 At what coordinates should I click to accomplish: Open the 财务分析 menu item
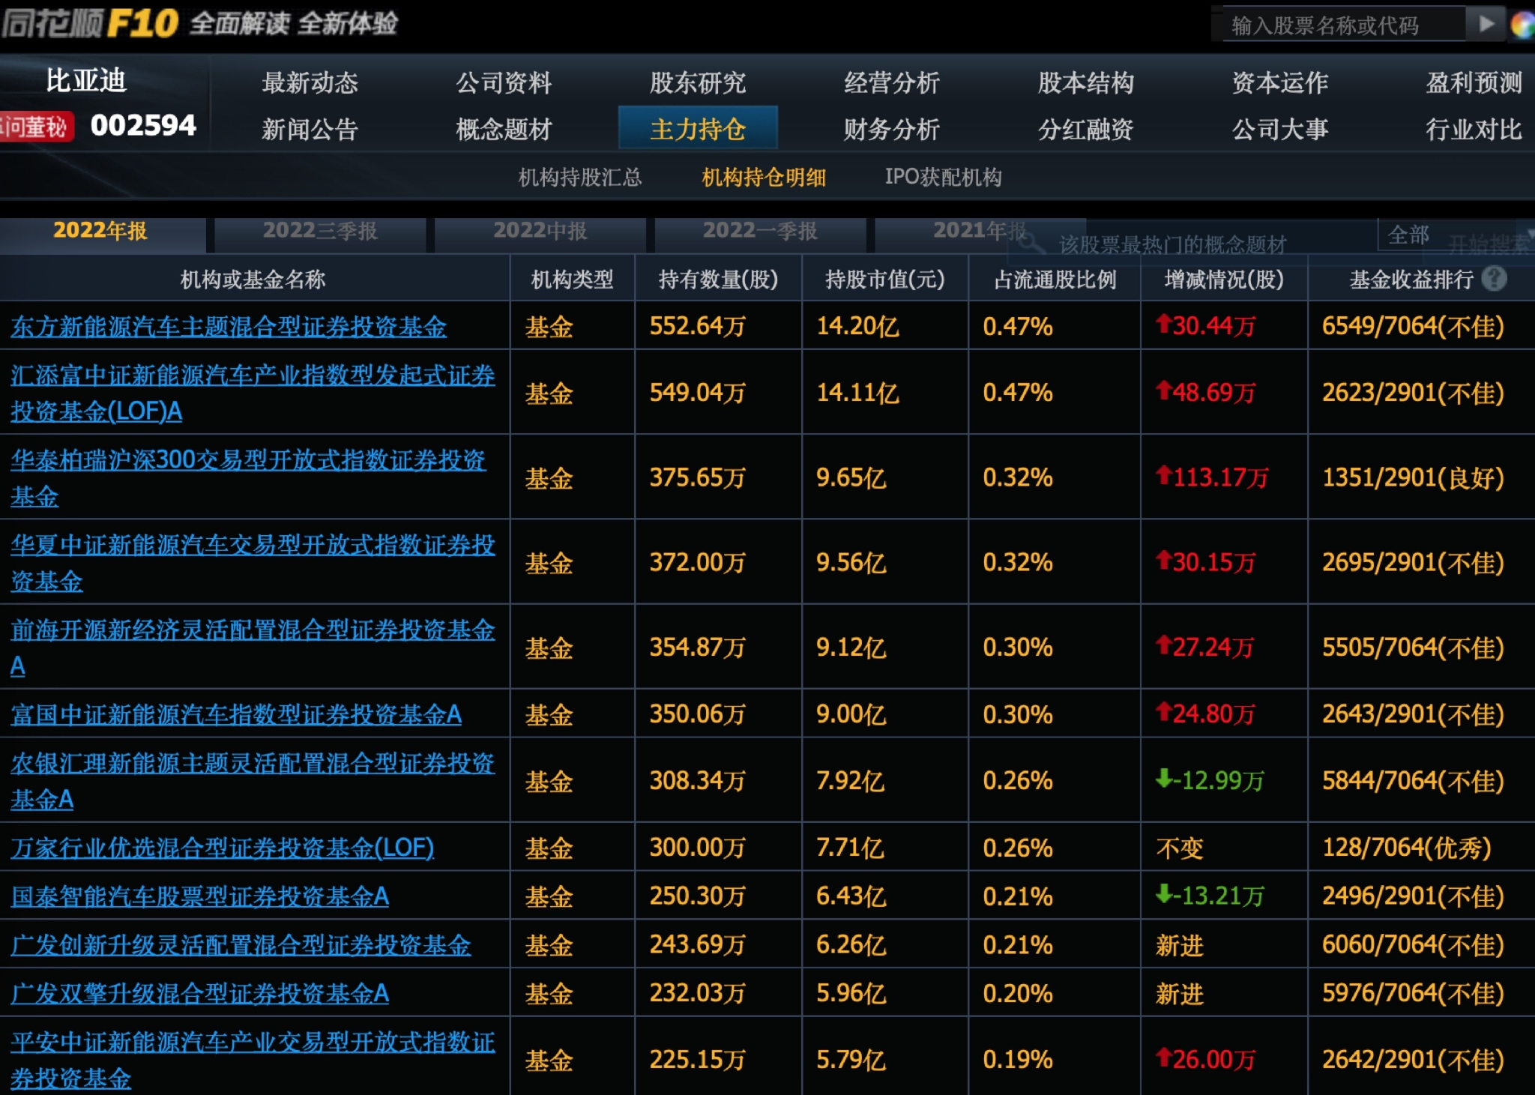(x=892, y=130)
